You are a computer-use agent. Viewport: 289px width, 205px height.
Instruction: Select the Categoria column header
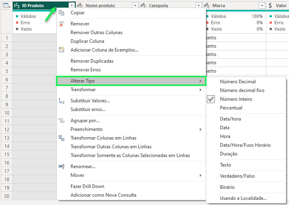click(x=171, y=6)
